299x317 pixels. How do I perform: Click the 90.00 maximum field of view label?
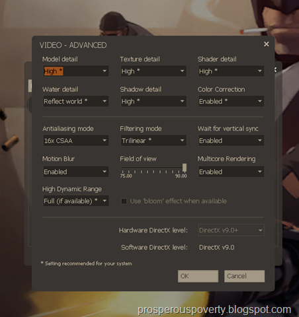coord(181,176)
